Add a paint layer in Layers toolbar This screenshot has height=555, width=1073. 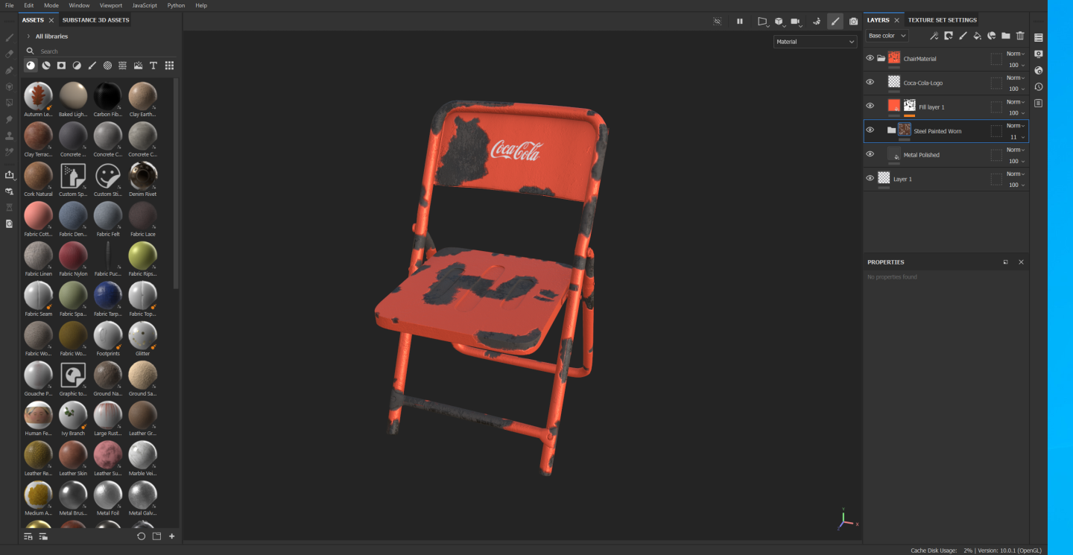point(963,36)
